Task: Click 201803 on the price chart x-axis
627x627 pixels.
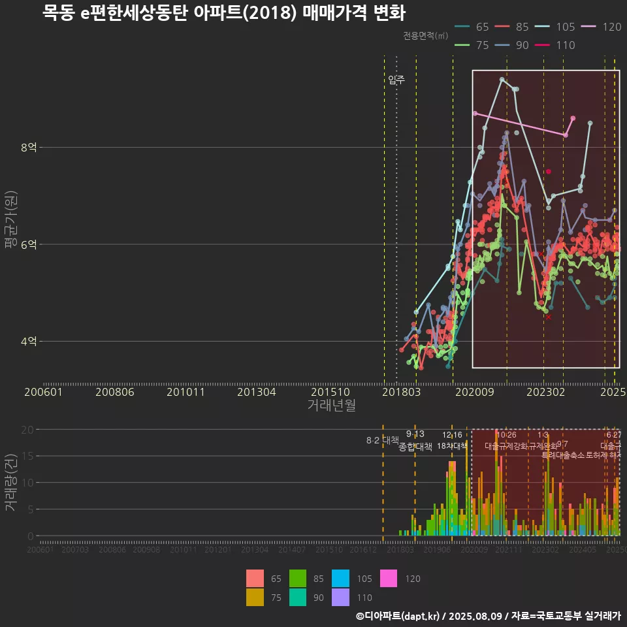Action: [x=402, y=392]
